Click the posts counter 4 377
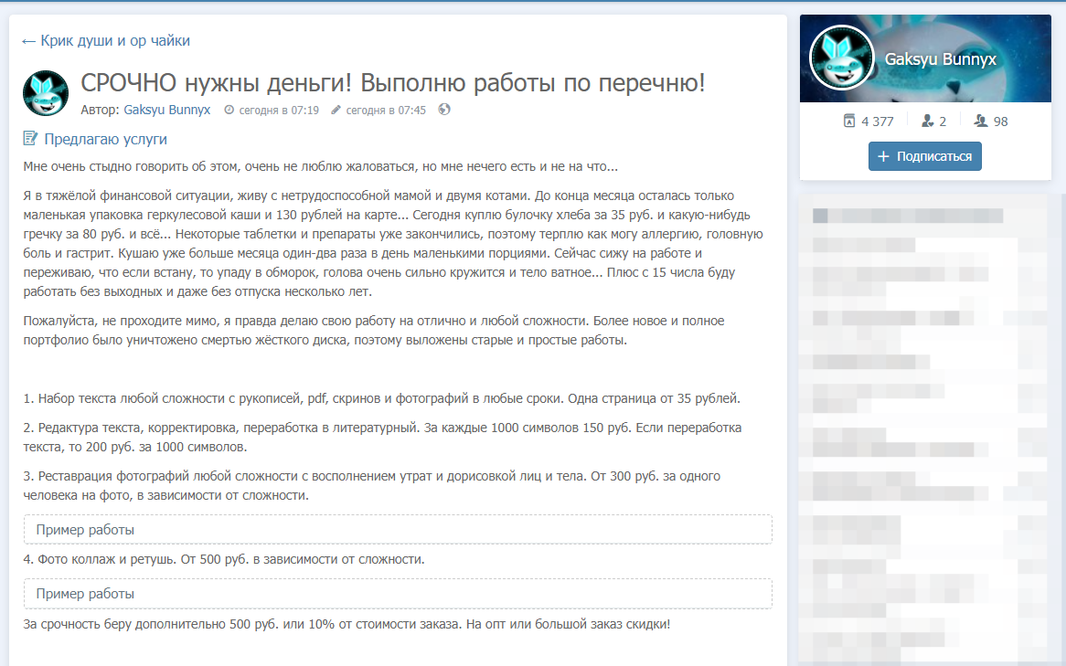 [x=869, y=121]
